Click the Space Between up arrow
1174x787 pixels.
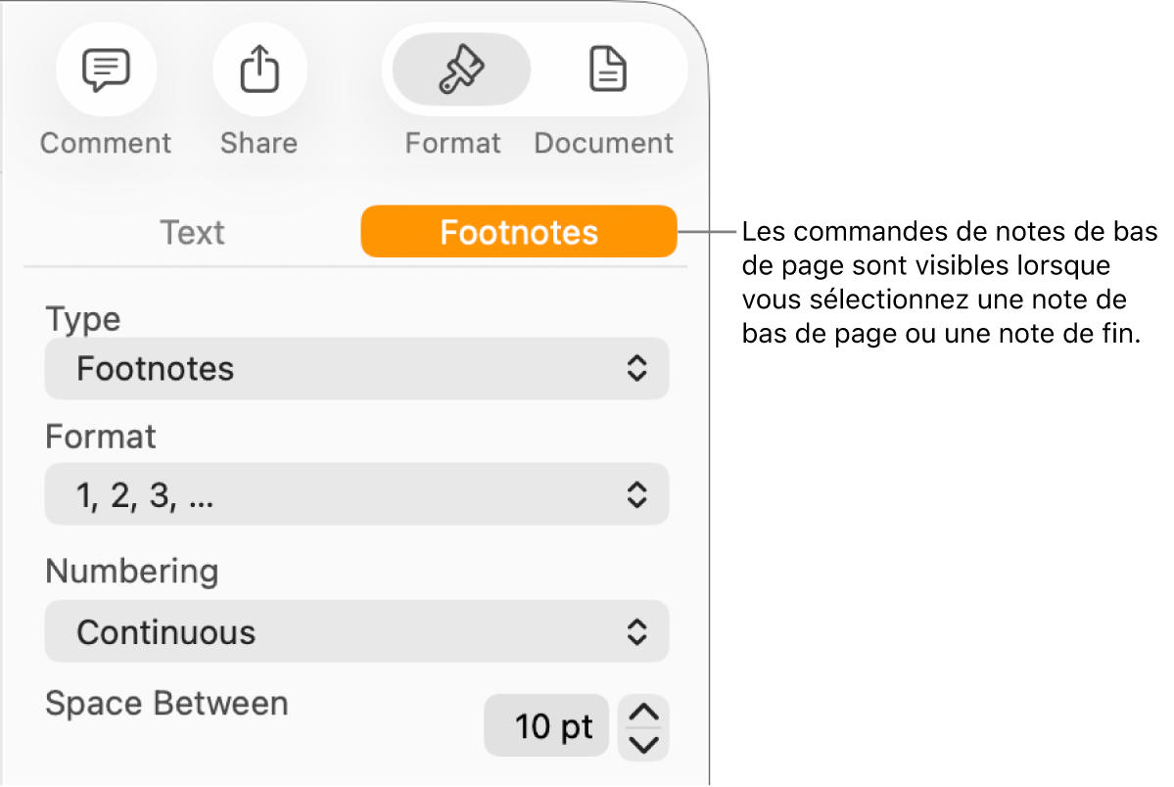(x=643, y=714)
